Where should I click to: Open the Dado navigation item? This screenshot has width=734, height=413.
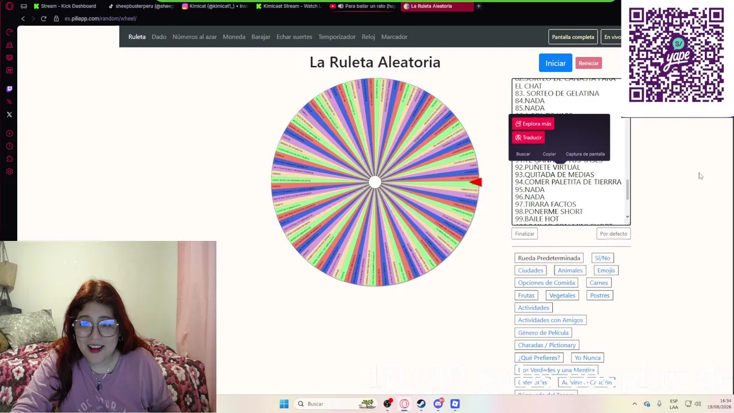coord(159,37)
